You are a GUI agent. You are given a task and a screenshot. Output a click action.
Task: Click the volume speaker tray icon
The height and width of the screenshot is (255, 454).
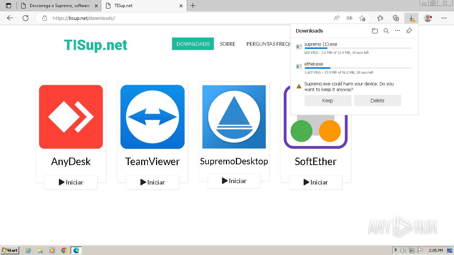pos(403,250)
